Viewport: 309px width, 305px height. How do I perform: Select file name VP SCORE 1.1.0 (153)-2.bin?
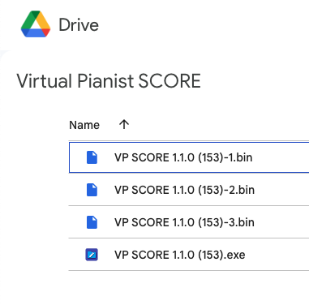[x=184, y=190]
